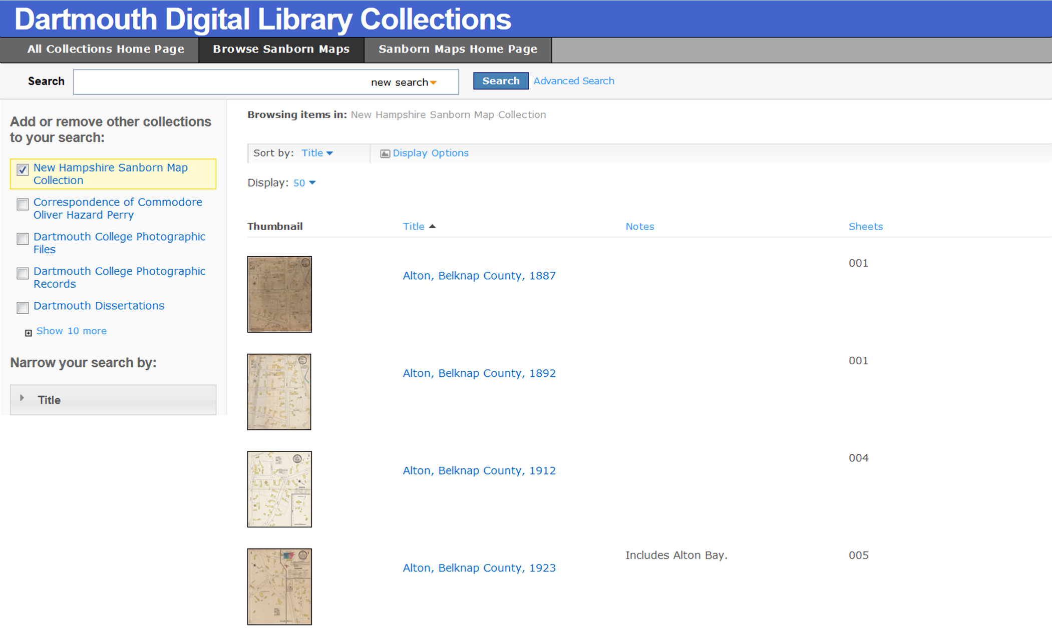This screenshot has height=628, width=1052.
Task: Open the Alton 1887 map thumbnail
Action: pyautogui.click(x=279, y=294)
